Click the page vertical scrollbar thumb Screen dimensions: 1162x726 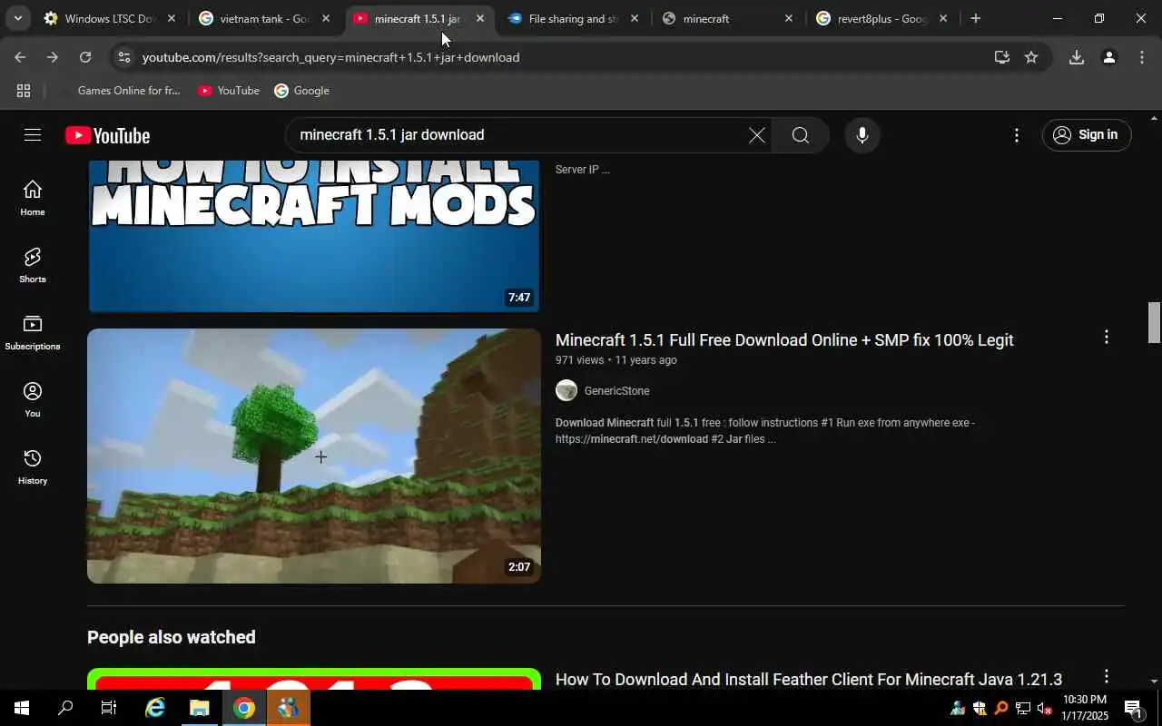pyautogui.click(x=1154, y=322)
